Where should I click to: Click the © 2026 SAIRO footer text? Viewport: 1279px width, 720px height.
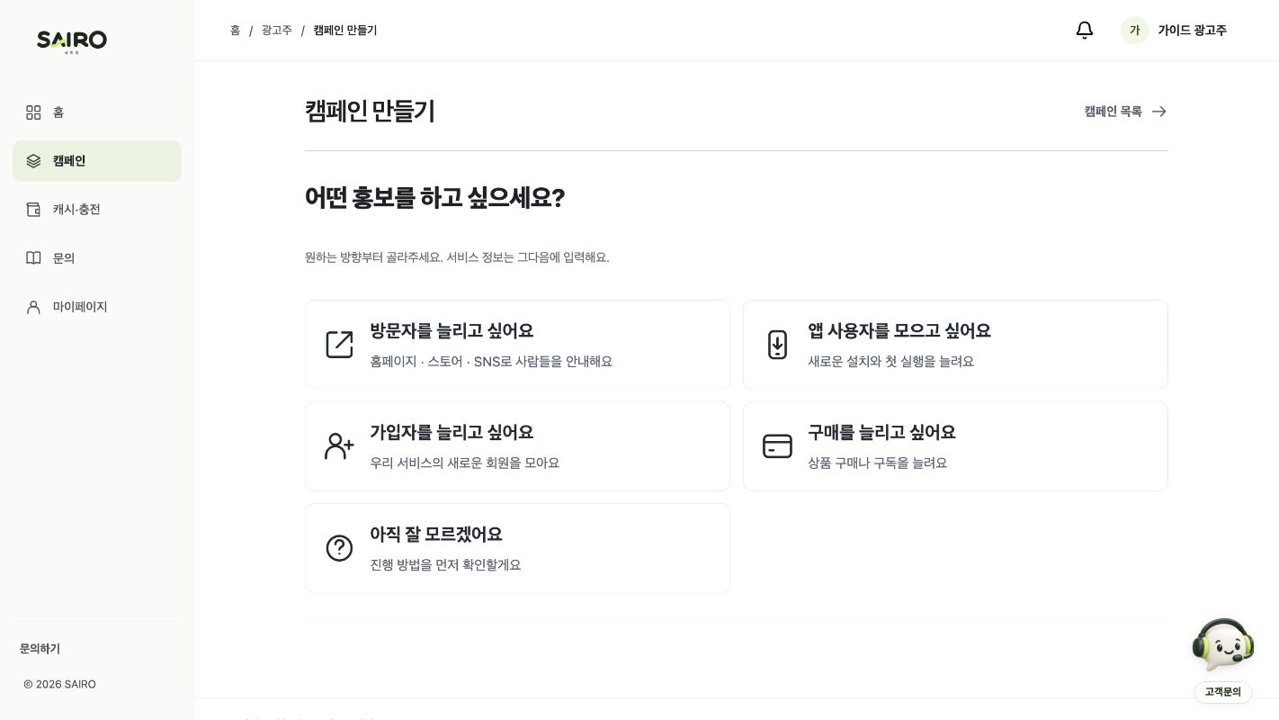(x=59, y=684)
